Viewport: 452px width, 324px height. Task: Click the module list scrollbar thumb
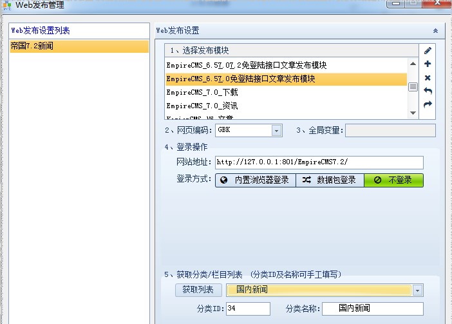[x=413, y=87]
